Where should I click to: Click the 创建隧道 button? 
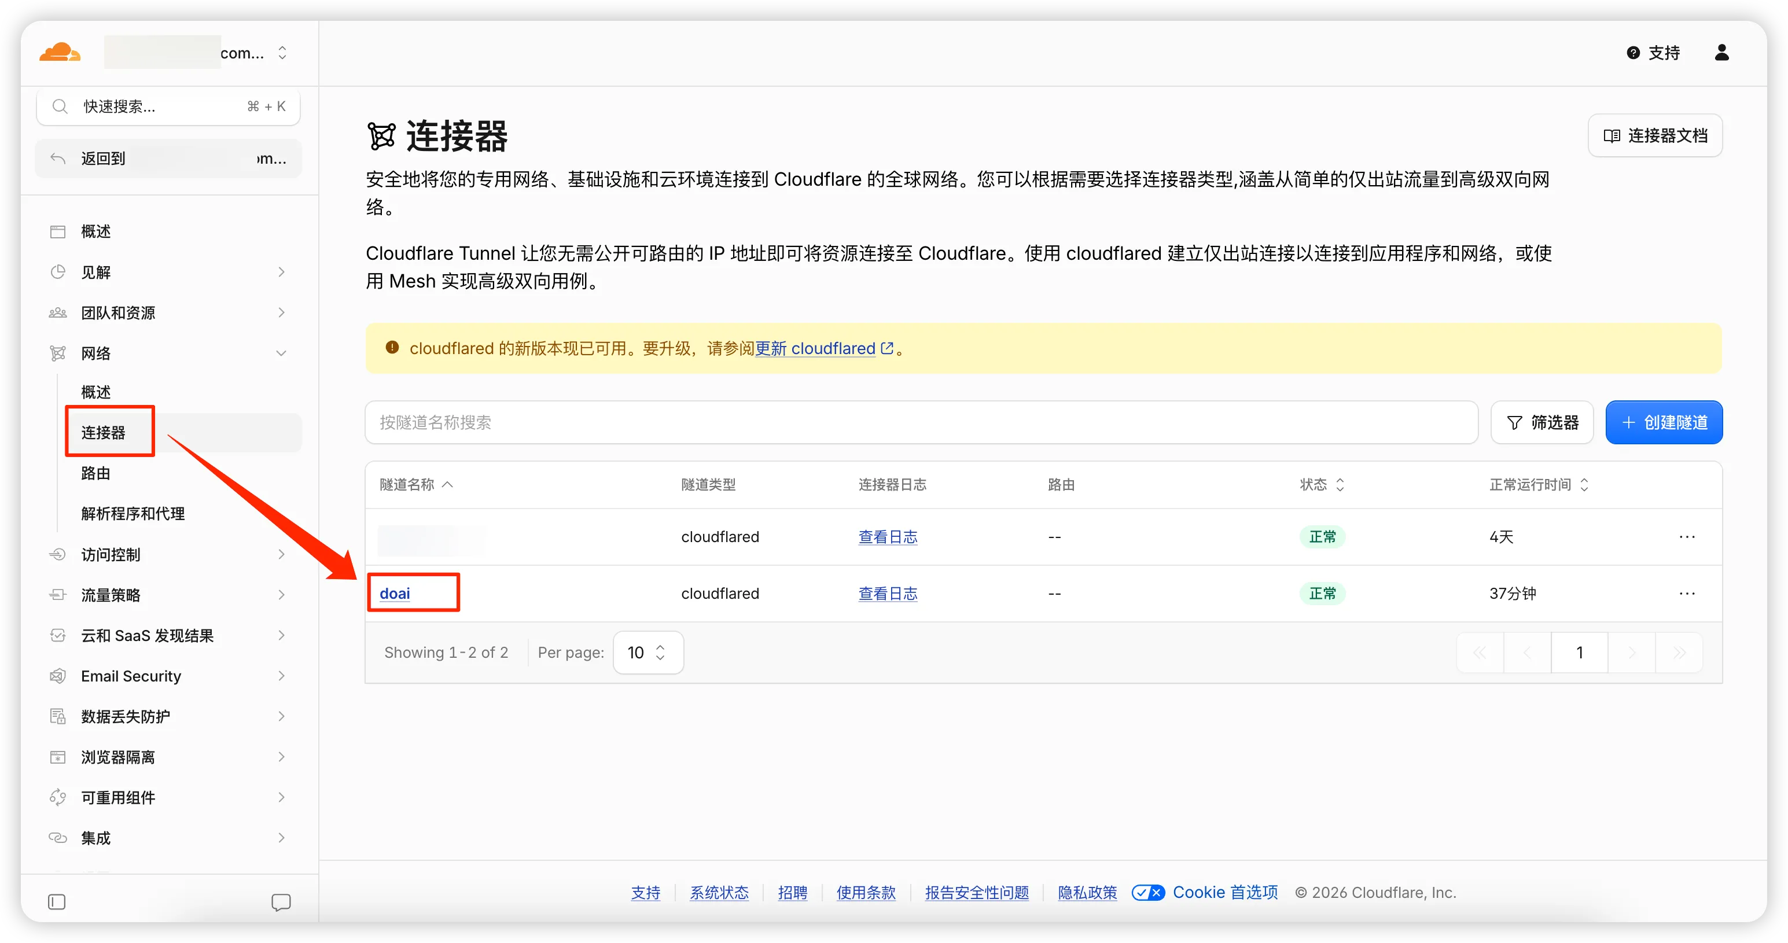click(x=1664, y=422)
